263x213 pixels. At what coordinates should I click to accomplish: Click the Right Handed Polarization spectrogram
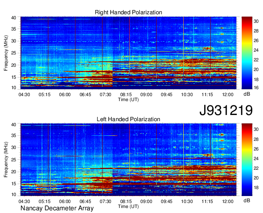tap(128, 53)
